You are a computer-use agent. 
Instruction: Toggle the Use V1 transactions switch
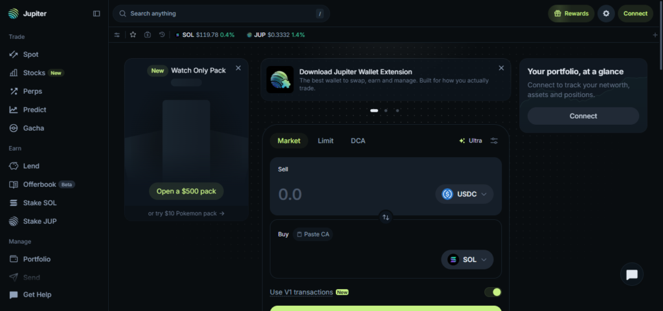pyautogui.click(x=493, y=292)
